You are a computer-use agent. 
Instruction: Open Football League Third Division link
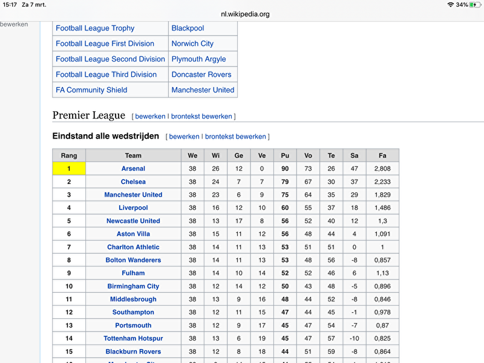[106, 74]
